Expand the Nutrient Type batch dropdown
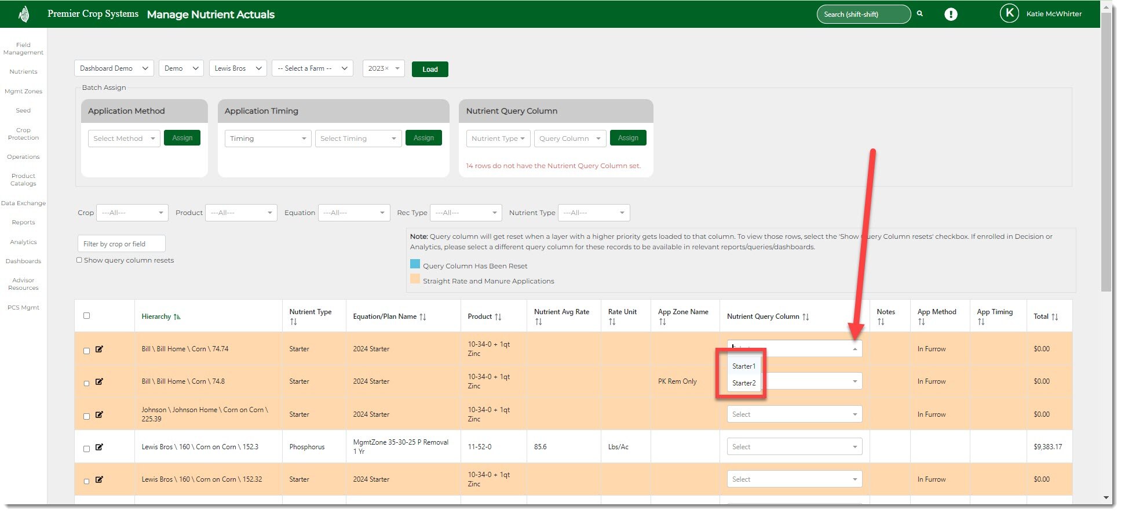The height and width of the screenshot is (513, 1121). (498, 139)
